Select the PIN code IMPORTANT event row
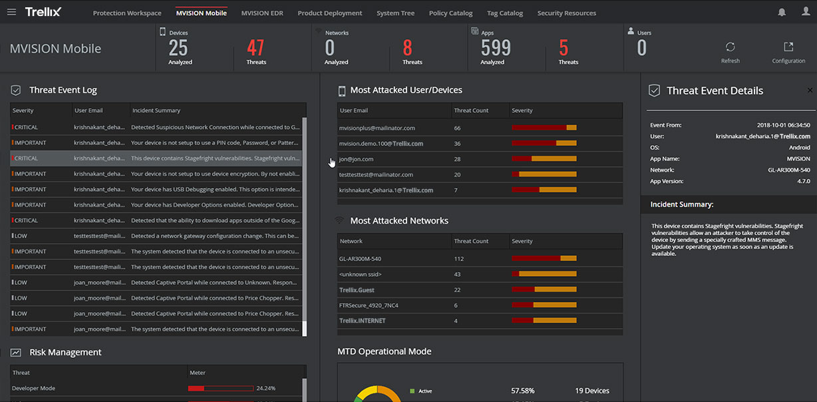Viewport: 817px width, 402px height. pyautogui.click(x=156, y=142)
